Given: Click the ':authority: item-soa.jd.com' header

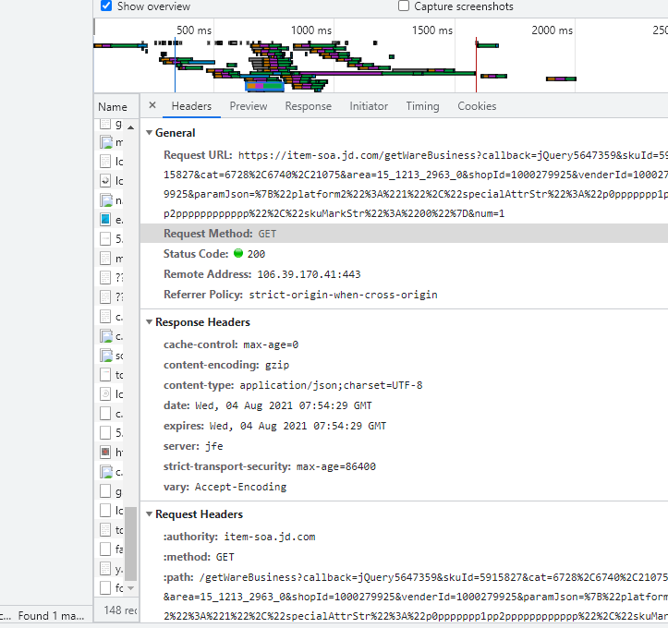Looking at the screenshot, I should 239,537.
